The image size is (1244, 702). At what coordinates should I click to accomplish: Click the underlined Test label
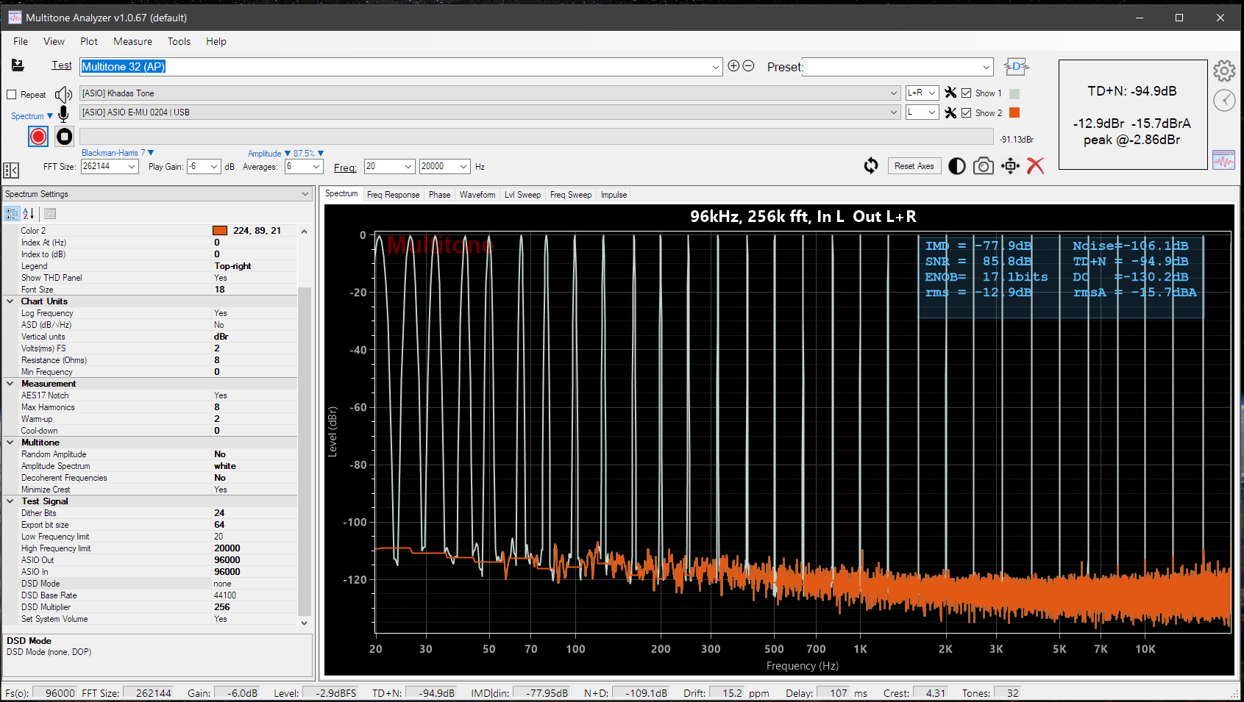point(62,65)
